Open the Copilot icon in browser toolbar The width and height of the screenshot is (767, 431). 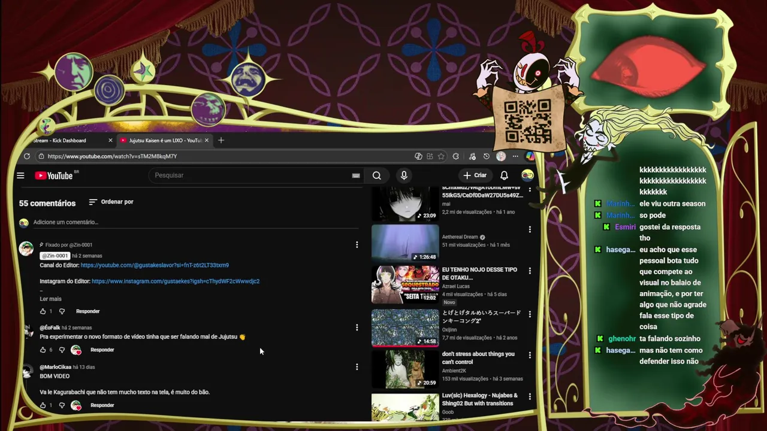coord(530,156)
